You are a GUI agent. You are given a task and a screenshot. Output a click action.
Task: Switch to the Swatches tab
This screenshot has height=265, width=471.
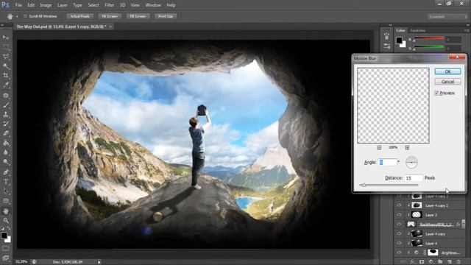(417, 31)
